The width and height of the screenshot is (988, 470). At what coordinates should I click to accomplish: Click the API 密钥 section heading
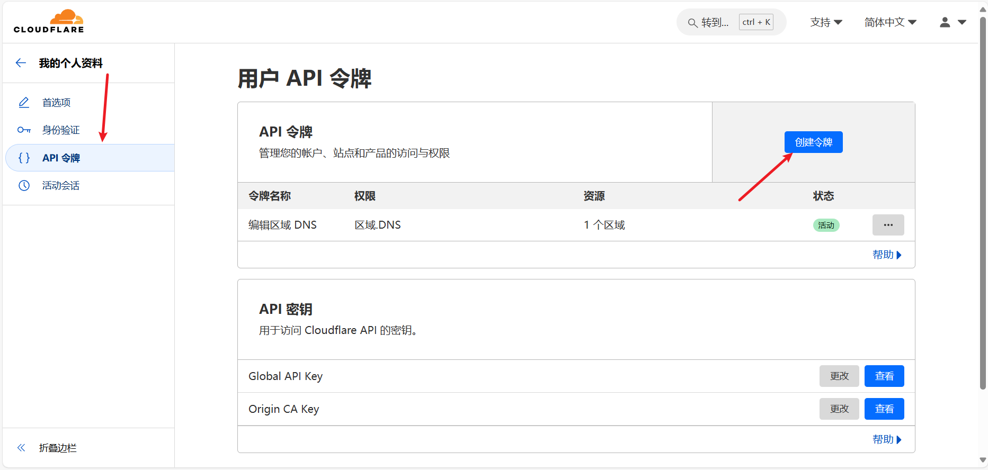[286, 309]
